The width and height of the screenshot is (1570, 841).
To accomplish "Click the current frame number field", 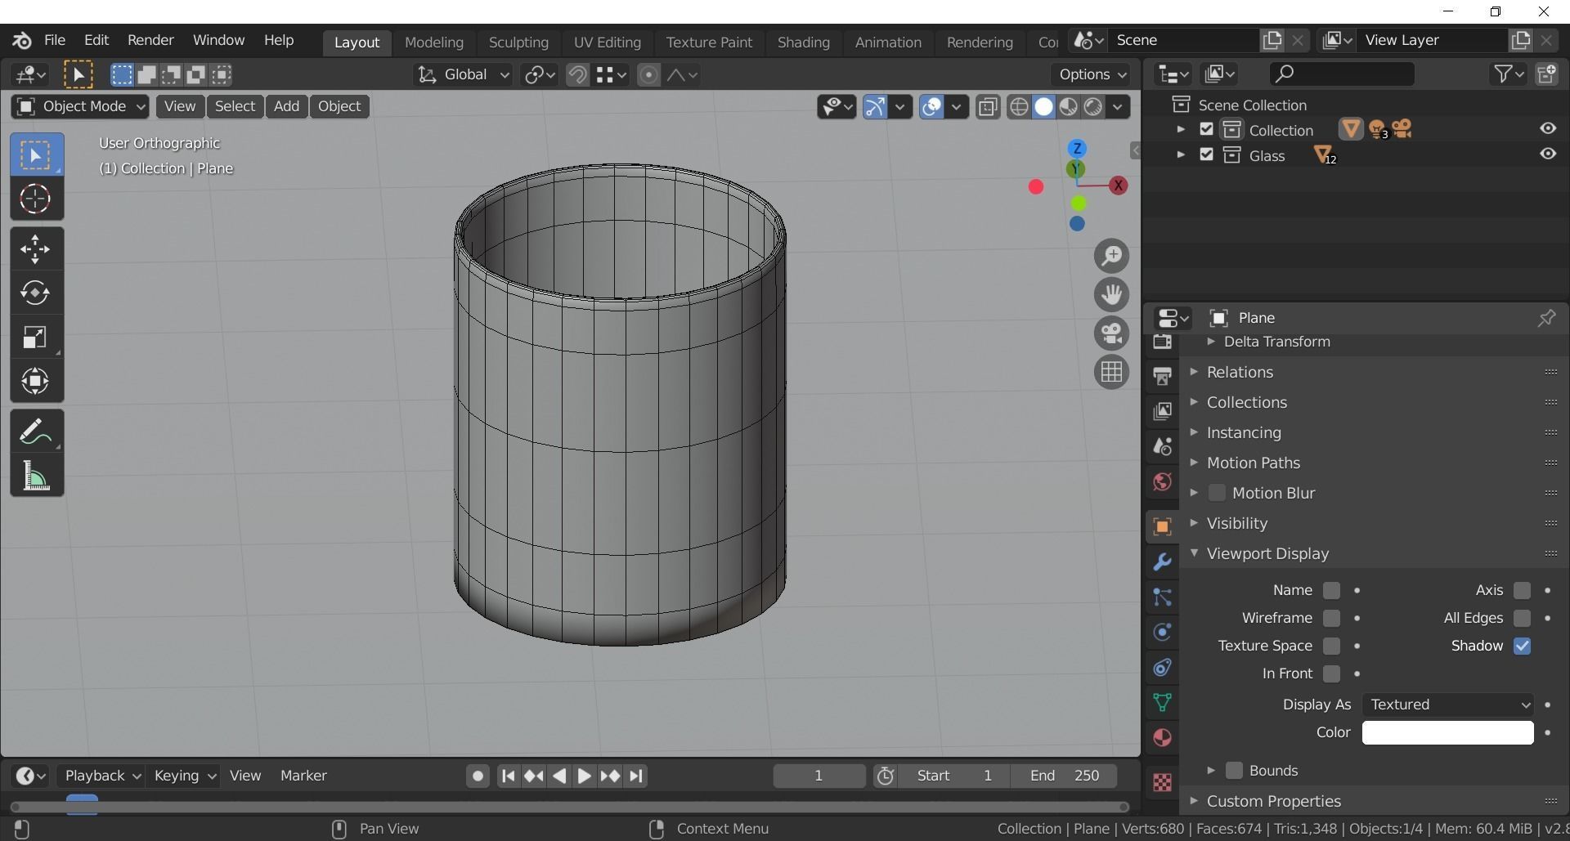I will [x=819, y=776].
